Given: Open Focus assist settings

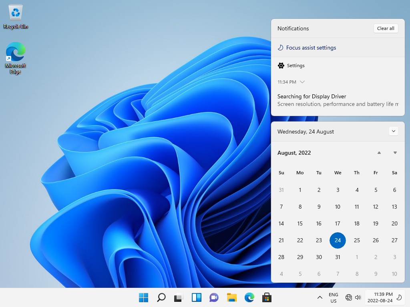Looking at the screenshot, I should (311, 48).
